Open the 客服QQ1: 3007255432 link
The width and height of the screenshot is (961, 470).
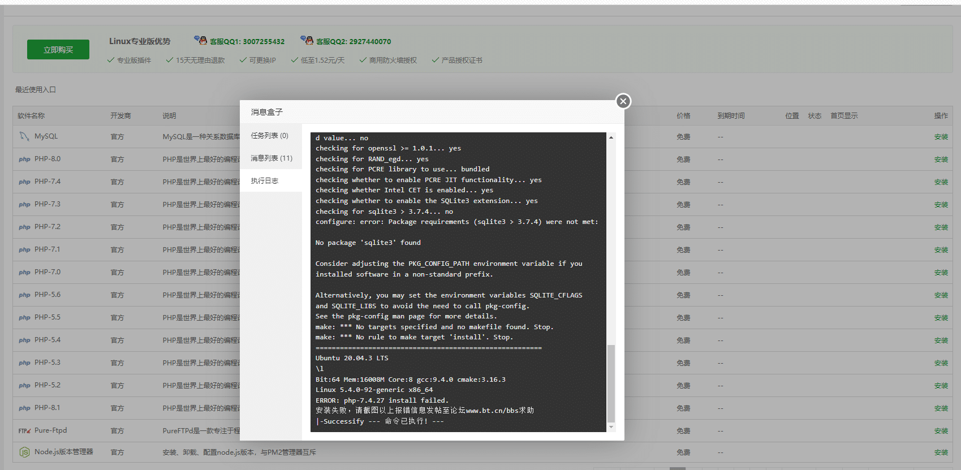point(247,42)
